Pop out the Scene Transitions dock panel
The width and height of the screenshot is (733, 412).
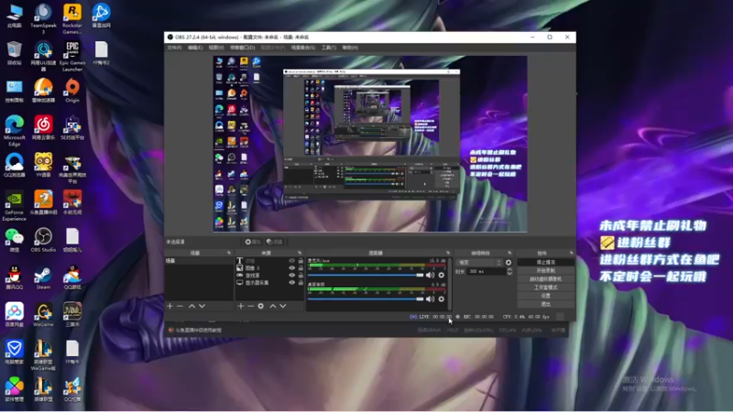tap(509, 253)
